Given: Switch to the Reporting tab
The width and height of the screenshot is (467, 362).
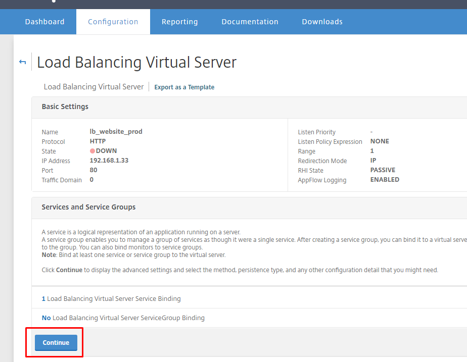Looking at the screenshot, I should coord(179,22).
